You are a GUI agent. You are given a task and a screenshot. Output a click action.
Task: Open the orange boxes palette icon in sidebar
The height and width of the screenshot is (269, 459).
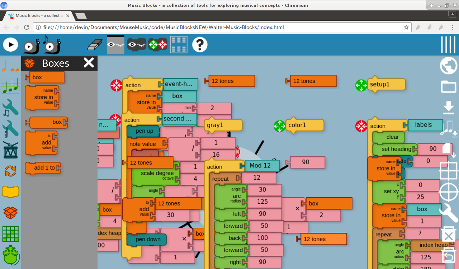pyautogui.click(x=10, y=213)
